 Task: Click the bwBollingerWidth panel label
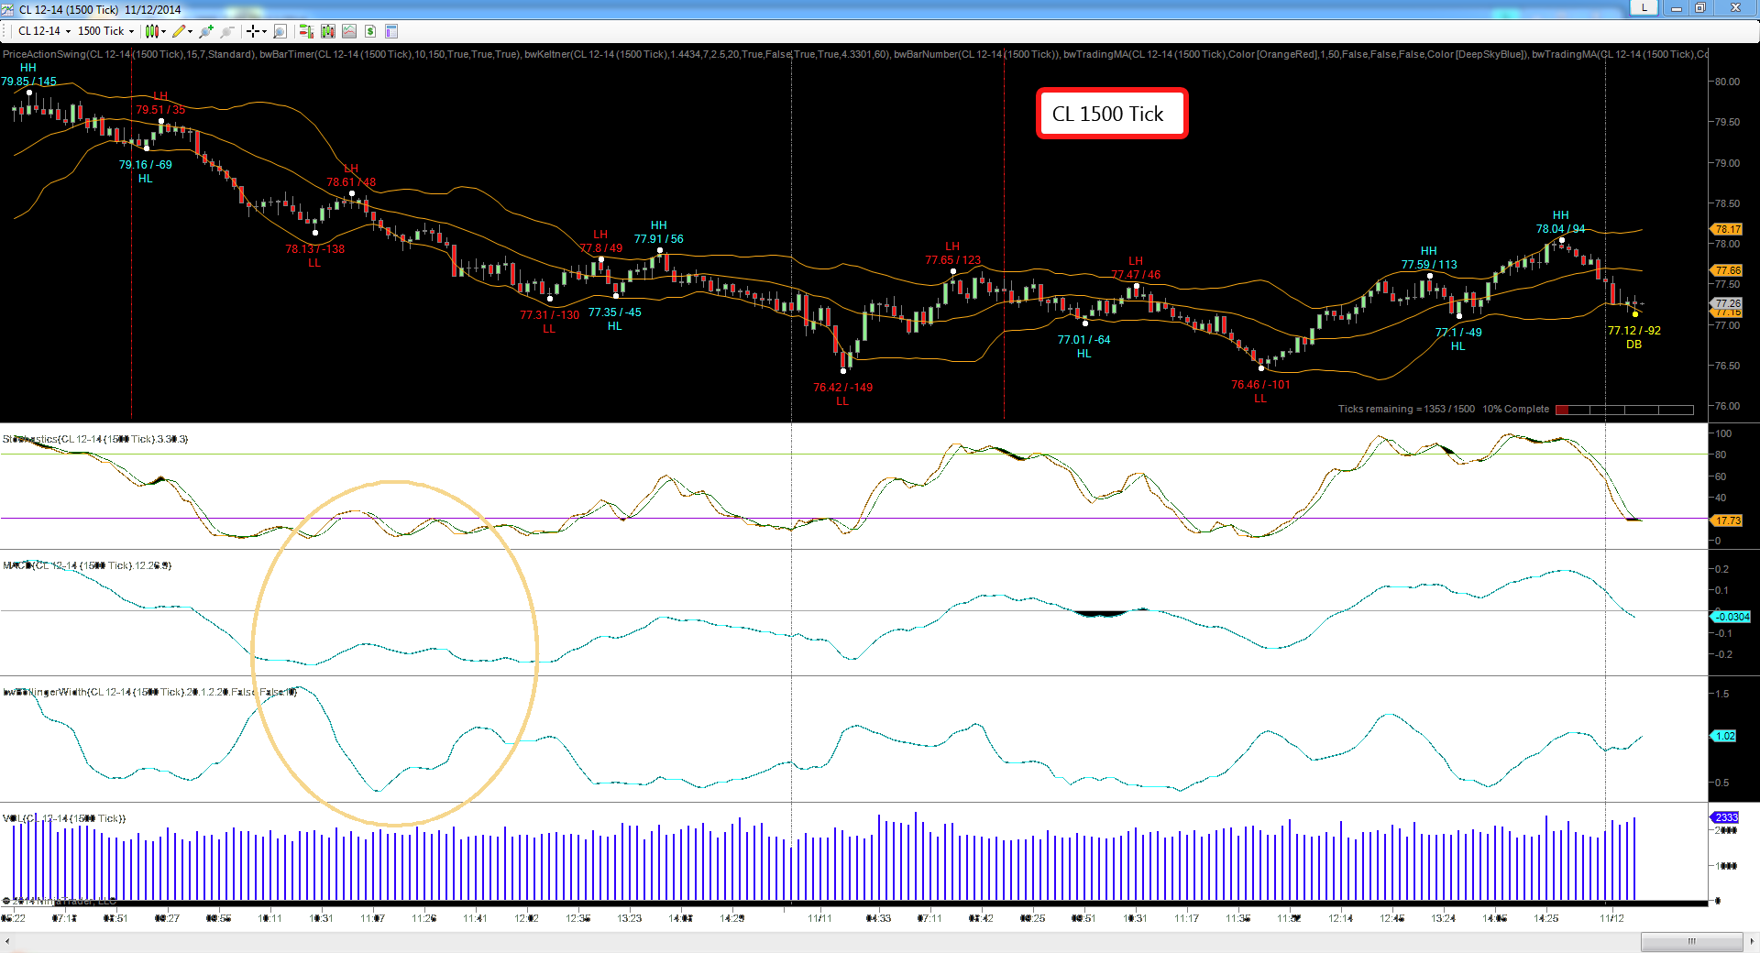(x=150, y=693)
